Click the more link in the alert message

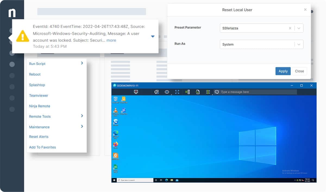(111, 40)
